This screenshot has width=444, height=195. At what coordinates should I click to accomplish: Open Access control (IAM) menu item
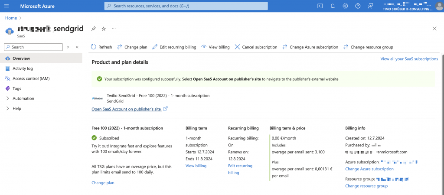tap(31, 78)
